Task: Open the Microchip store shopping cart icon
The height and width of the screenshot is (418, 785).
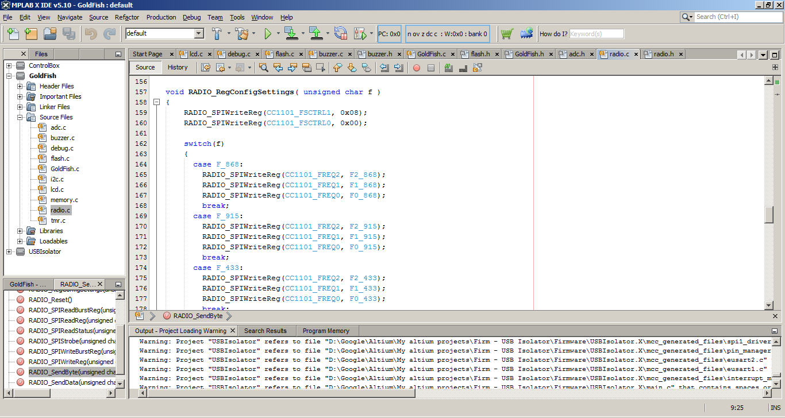Action: (506, 34)
